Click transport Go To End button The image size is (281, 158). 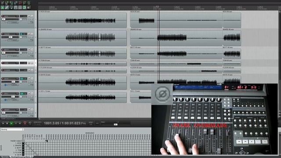(x=20, y=123)
